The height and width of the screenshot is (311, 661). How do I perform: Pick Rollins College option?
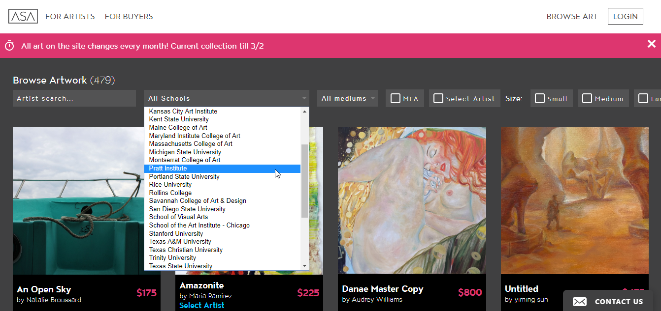coord(222,193)
